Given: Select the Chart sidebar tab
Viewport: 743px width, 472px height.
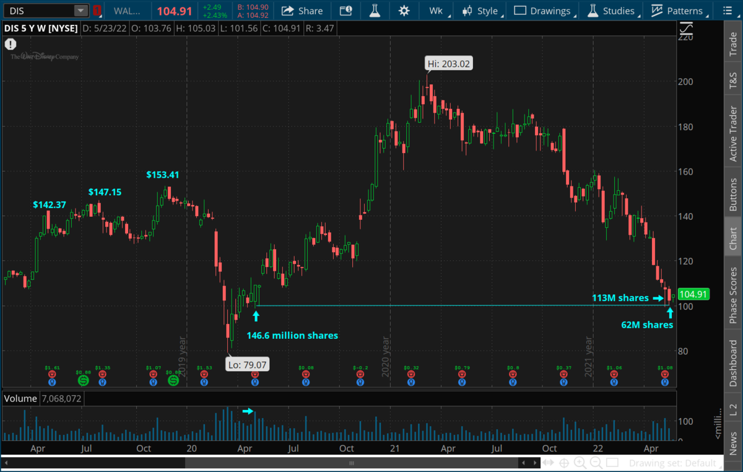Looking at the screenshot, I should coord(733,238).
